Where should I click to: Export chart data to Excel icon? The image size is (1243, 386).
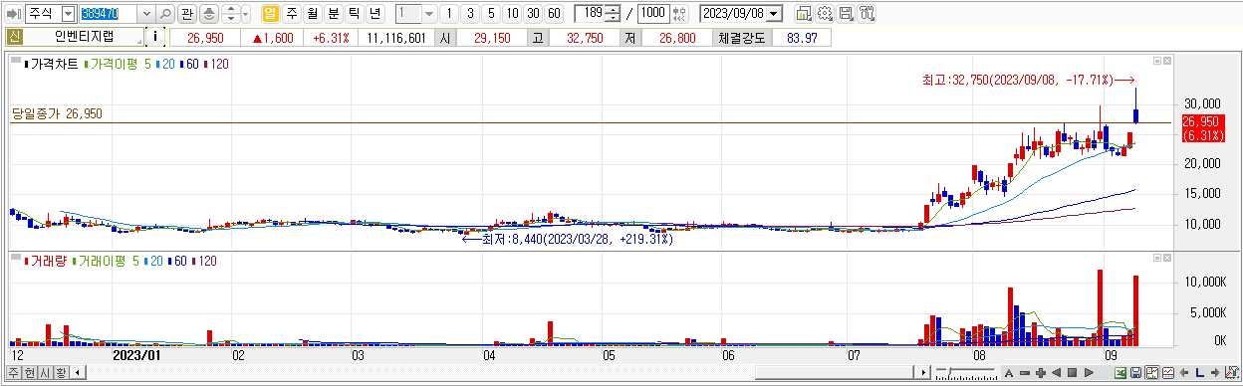pyautogui.click(x=1120, y=373)
